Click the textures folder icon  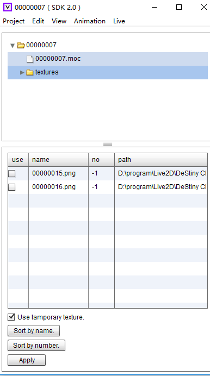[29, 72]
